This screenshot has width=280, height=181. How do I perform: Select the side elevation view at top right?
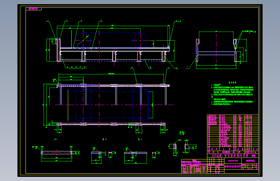point(221,50)
